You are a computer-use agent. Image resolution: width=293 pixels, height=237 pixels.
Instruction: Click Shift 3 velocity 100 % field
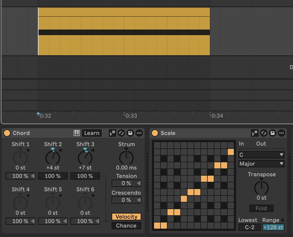click(x=85, y=176)
